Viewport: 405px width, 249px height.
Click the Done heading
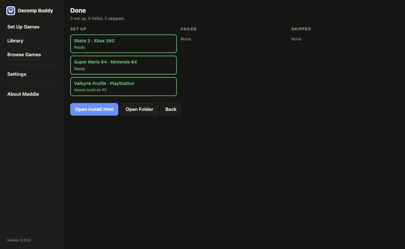click(78, 10)
